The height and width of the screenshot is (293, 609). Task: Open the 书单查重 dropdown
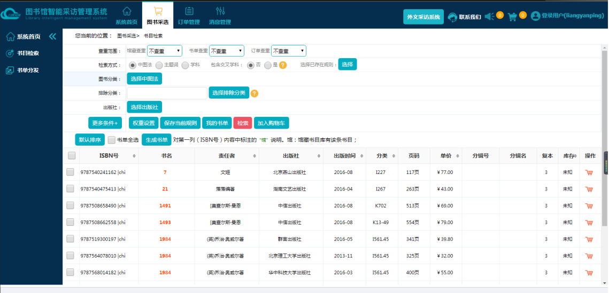point(226,51)
